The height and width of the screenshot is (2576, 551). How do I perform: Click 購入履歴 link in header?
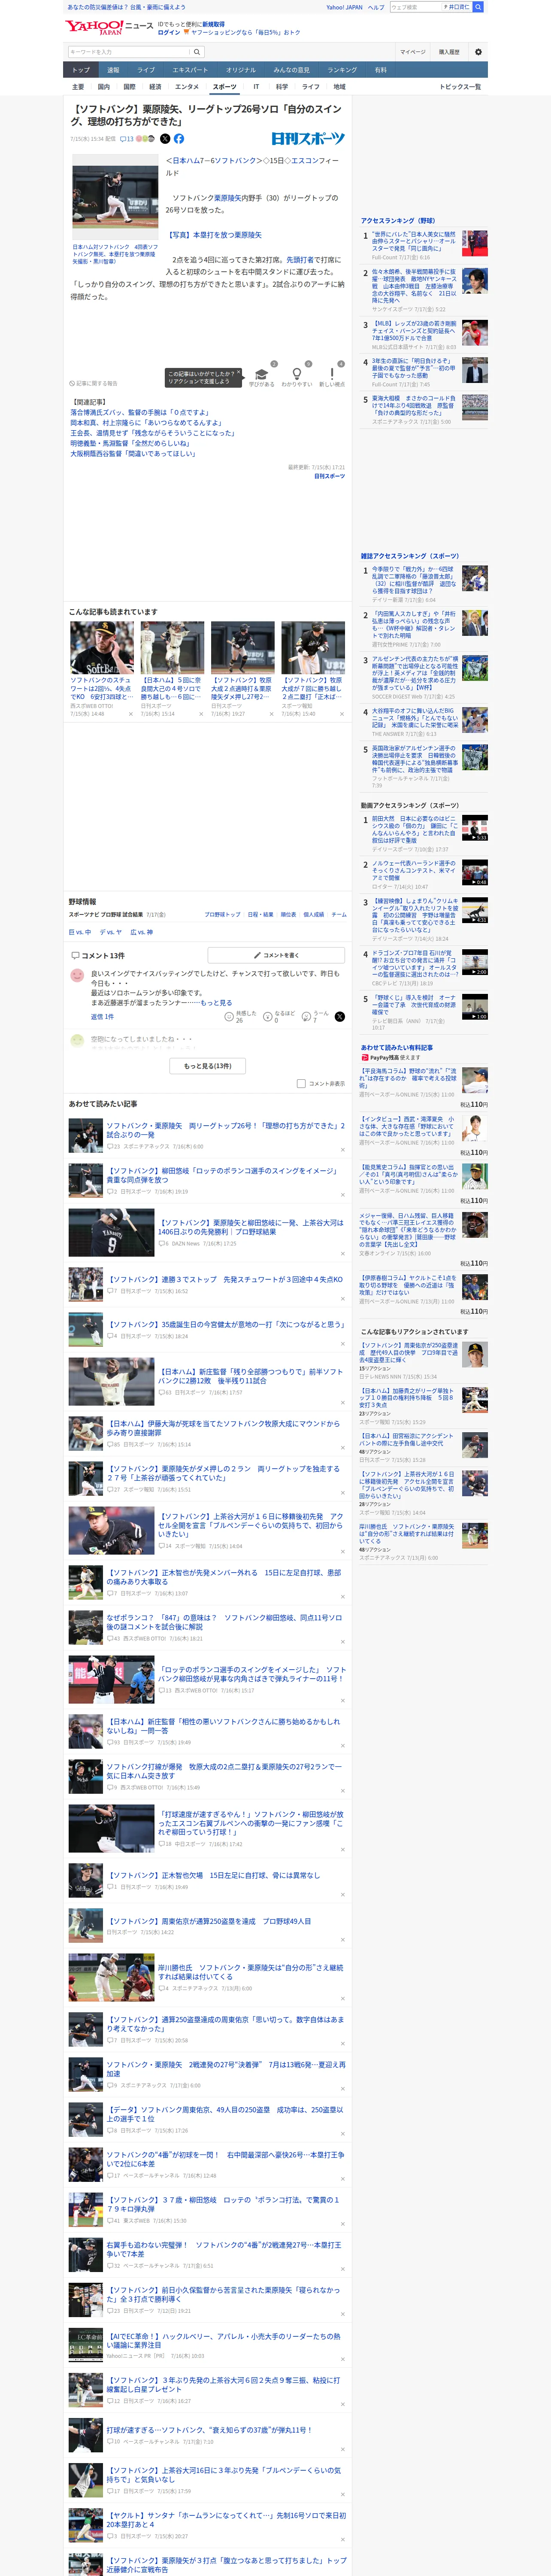point(449,52)
